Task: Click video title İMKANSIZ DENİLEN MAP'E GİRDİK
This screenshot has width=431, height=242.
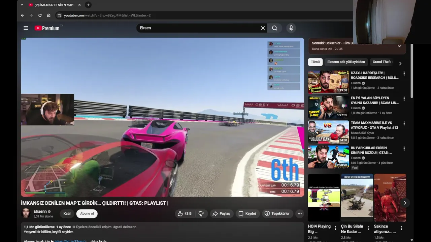Action: pyautogui.click(x=95, y=203)
